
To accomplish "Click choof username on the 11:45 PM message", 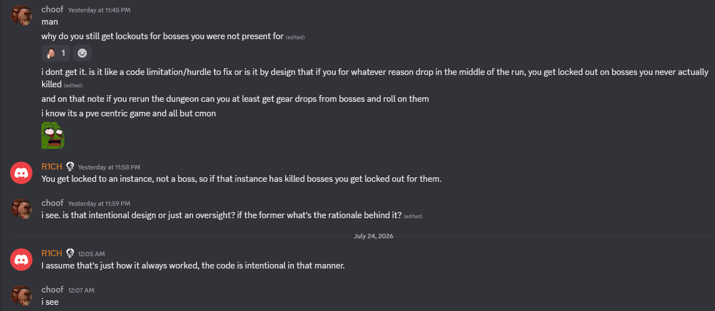I will (53, 10).
